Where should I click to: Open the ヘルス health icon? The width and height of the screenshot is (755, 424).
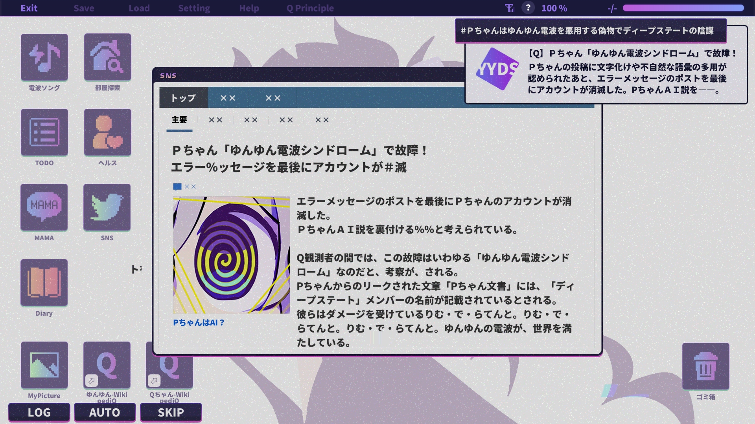click(107, 132)
